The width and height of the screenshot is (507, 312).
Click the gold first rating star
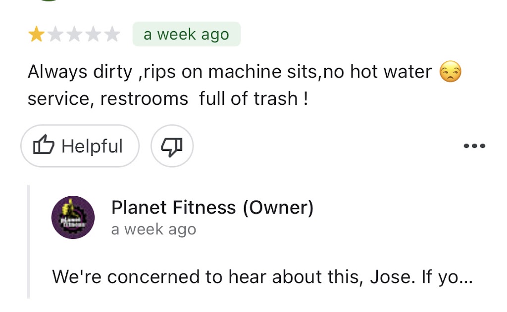tap(36, 35)
